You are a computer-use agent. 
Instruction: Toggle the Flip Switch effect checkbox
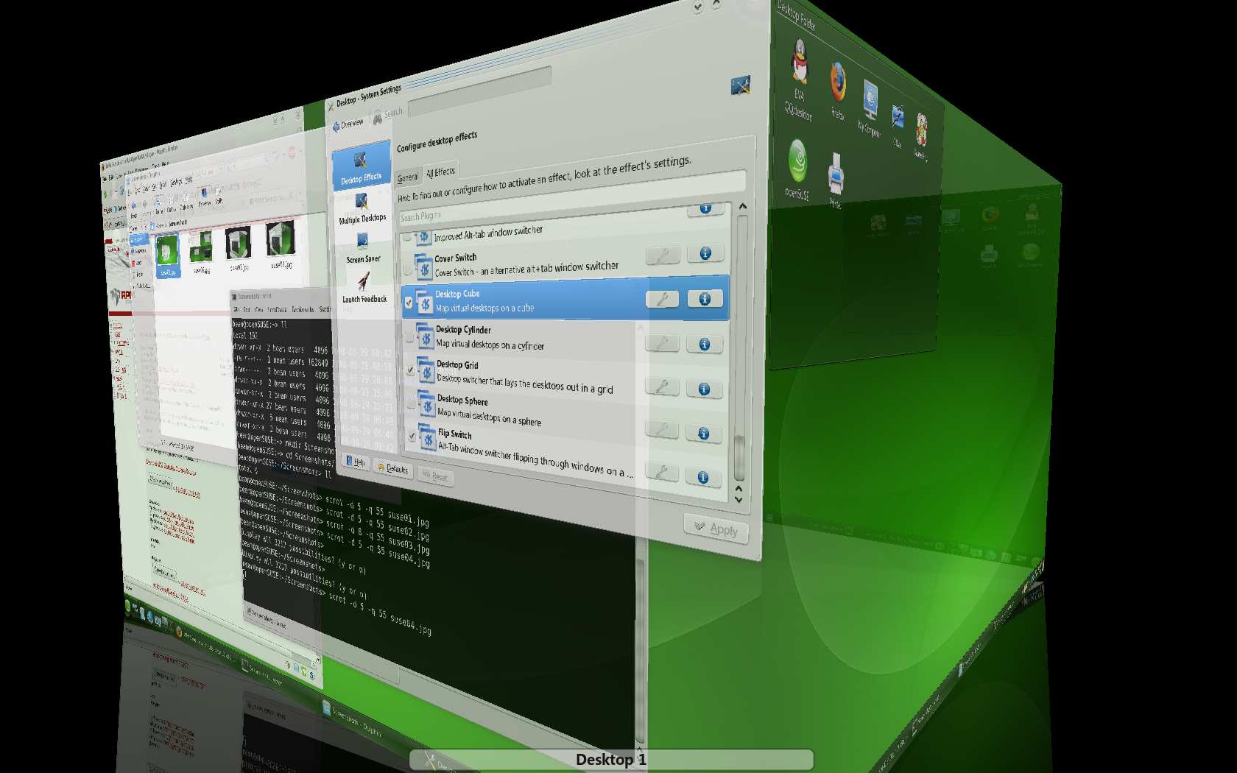(x=412, y=437)
